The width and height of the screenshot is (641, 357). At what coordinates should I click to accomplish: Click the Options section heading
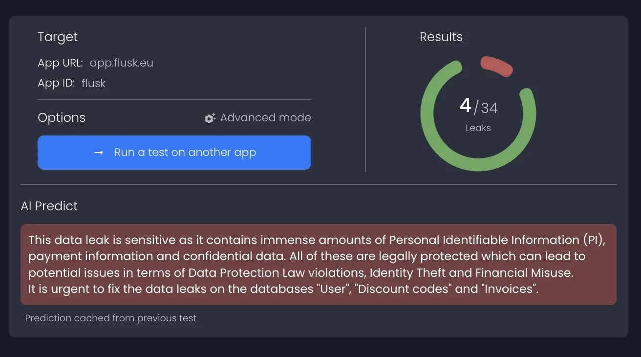(x=62, y=118)
